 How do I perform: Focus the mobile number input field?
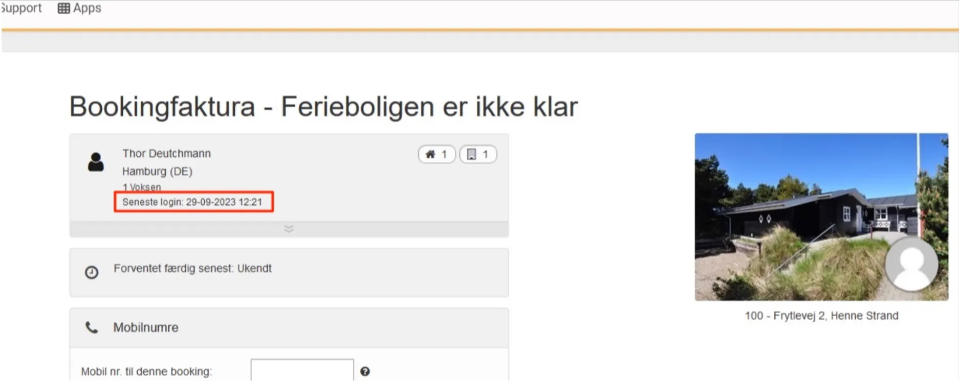coord(302,370)
